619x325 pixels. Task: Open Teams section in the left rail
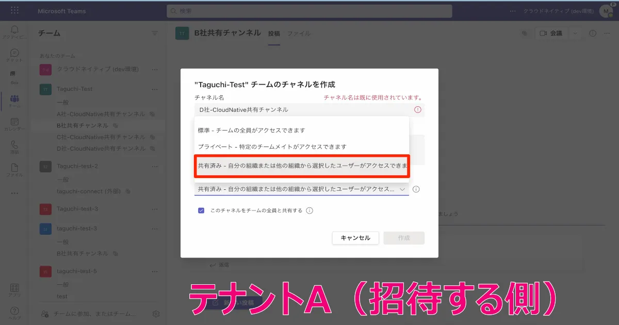point(14,101)
